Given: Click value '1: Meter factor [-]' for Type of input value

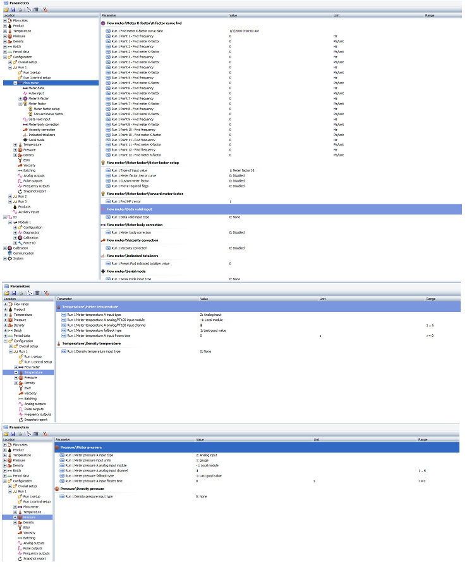Looking at the screenshot, I should tap(242, 170).
